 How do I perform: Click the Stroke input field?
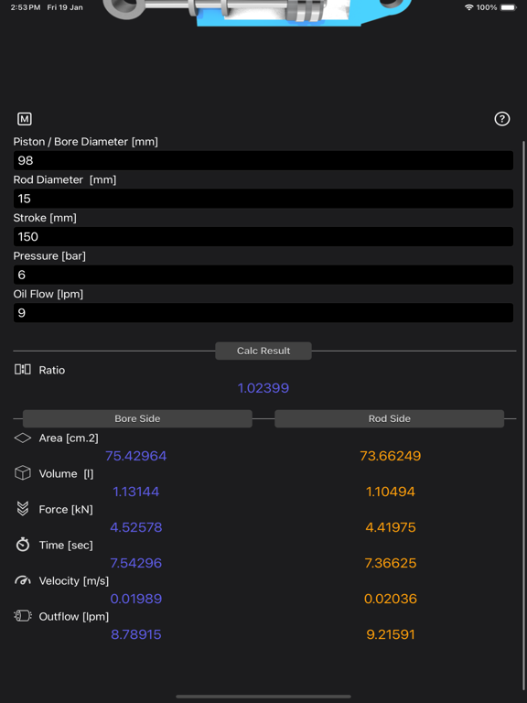263,236
